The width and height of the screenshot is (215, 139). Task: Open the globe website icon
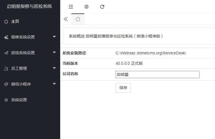tap(87, 7)
